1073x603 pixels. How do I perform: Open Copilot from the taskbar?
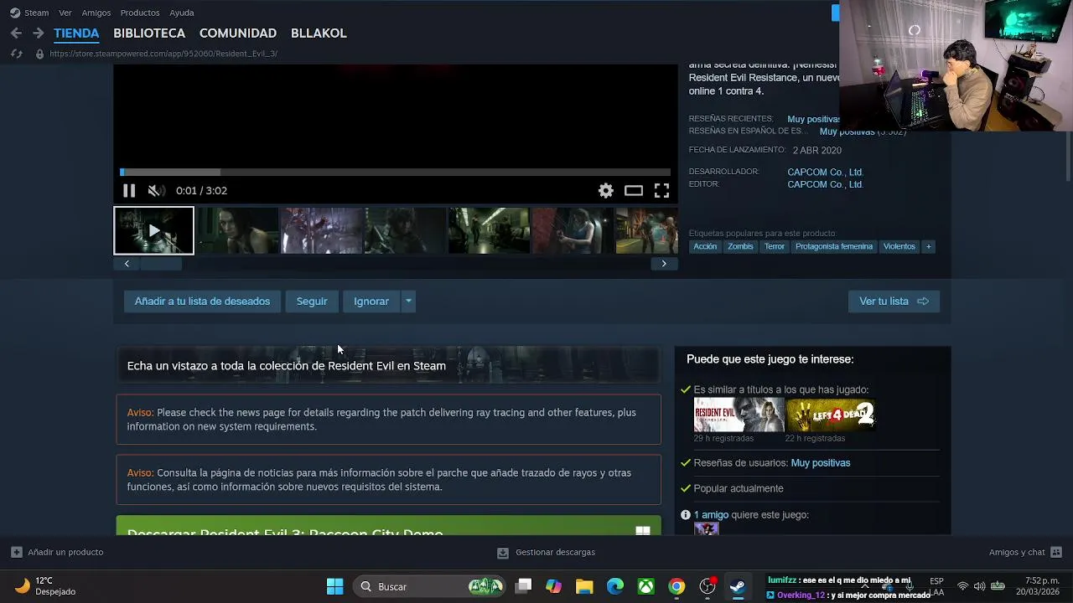[553, 587]
